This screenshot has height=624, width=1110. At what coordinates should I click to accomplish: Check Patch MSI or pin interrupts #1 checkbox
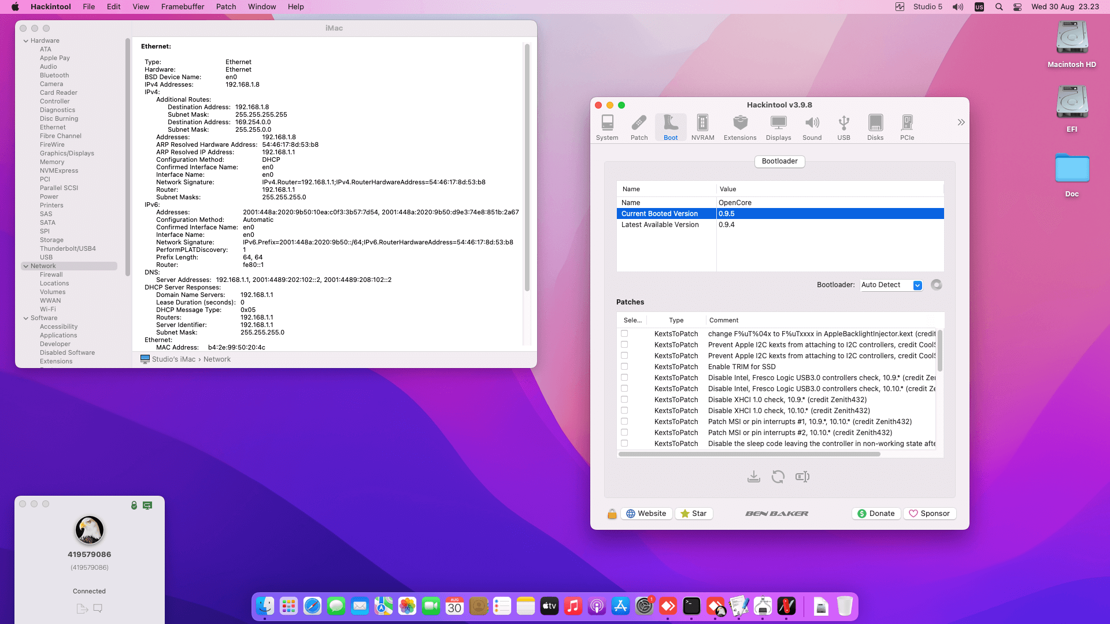pos(624,422)
